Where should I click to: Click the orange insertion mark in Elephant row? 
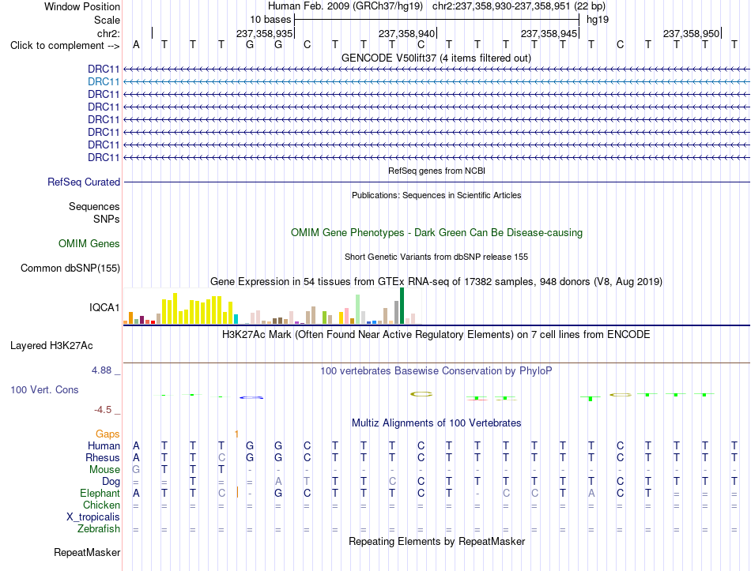pos(238,493)
